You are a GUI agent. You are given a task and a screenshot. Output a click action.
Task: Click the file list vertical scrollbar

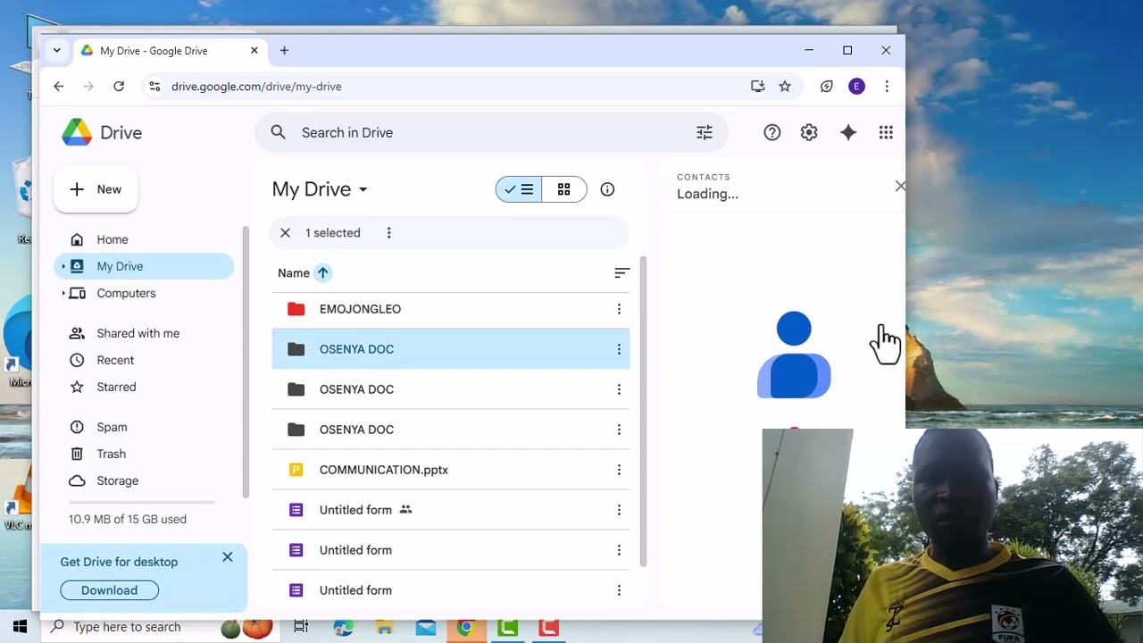642,411
